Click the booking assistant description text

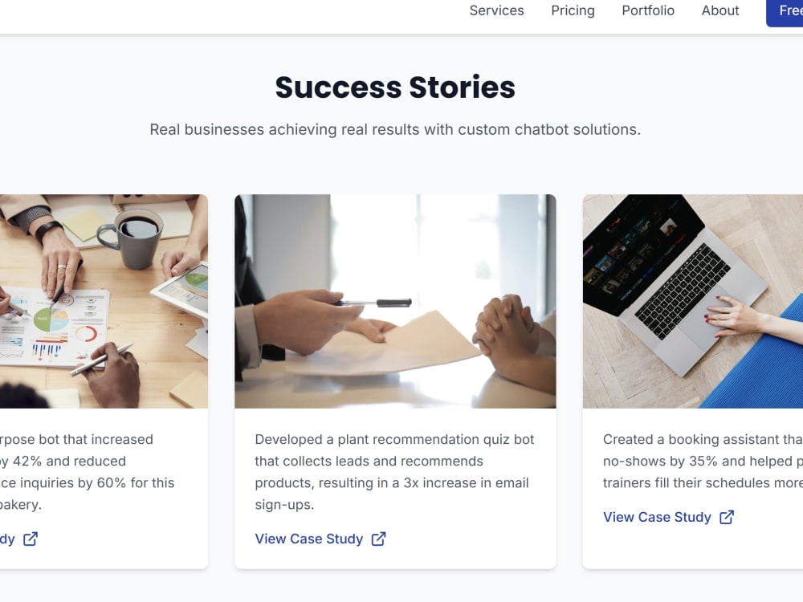tap(703, 462)
